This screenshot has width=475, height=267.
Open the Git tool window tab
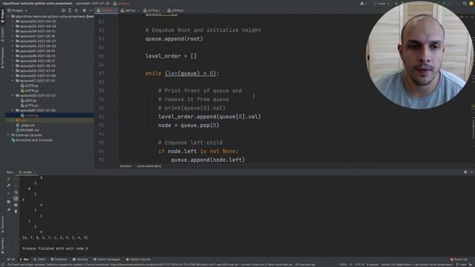(x=12, y=260)
